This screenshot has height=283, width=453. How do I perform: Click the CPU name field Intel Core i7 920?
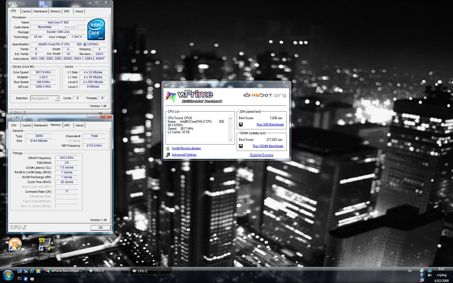[58, 23]
